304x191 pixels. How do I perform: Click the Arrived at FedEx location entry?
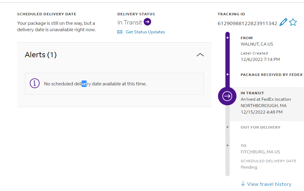pos(266,99)
